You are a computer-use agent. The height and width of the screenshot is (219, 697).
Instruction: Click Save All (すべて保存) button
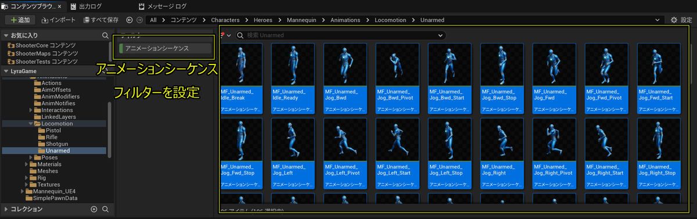[x=101, y=20]
